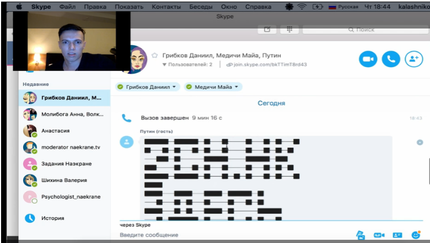Viewport: 430px width, 243px height.
Task: Add people to the conversation
Action: [x=414, y=59]
